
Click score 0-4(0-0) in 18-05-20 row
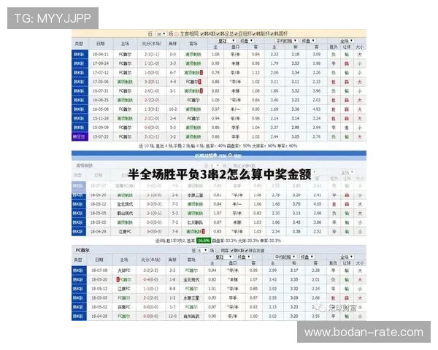[150, 280]
